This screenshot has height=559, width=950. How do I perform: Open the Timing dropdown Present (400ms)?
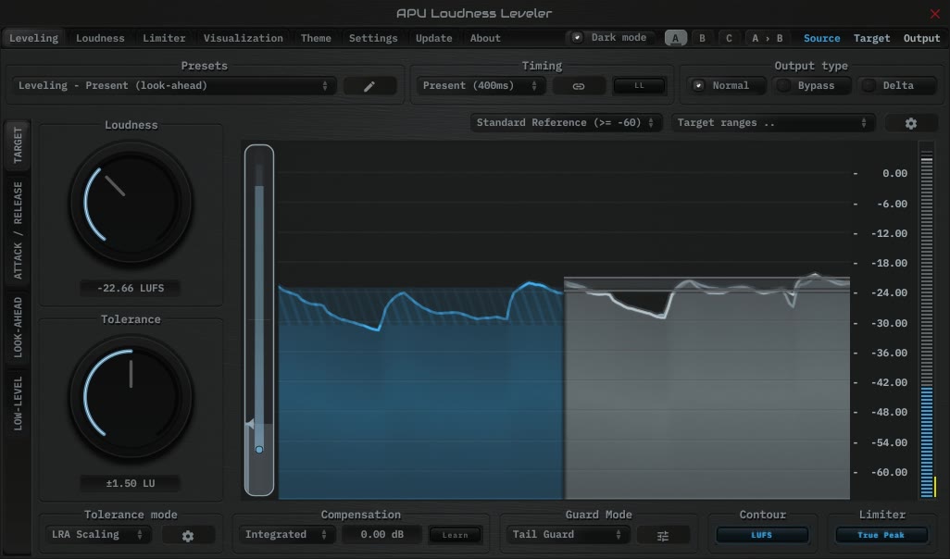tap(480, 86)
